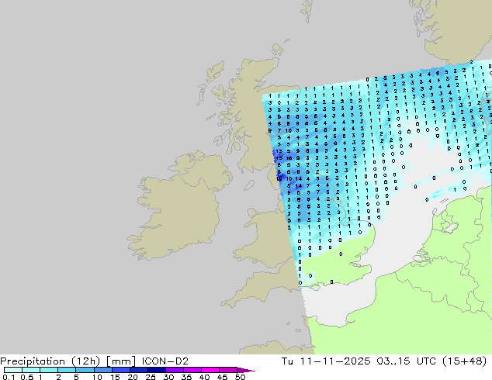Select the 45–50 mm legend swatch
492x380 pixels.
coord(228,370)
